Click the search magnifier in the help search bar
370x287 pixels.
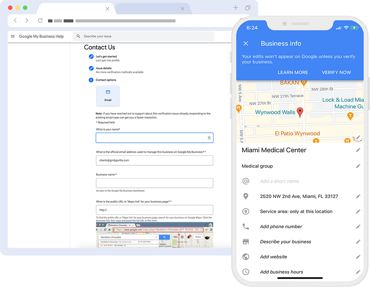[78, 36]
